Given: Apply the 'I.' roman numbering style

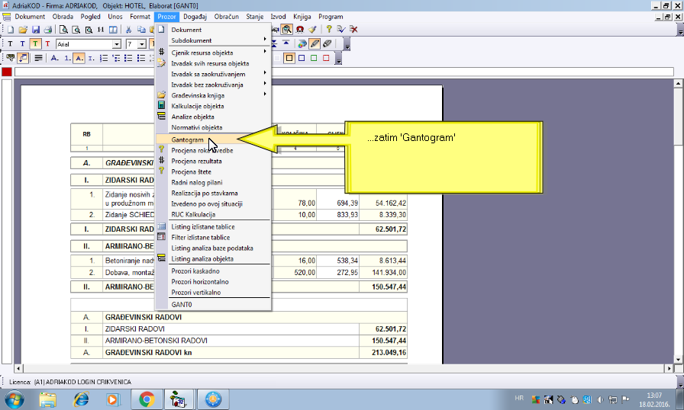Looking at the screenshot, I should 91,58.
